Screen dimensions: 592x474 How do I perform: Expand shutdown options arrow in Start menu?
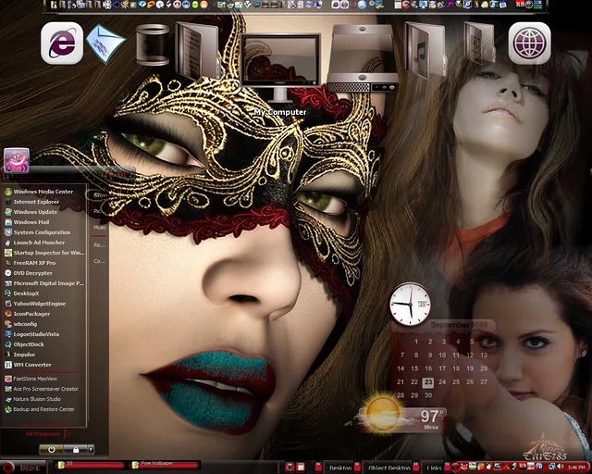(x=91, y=449)
